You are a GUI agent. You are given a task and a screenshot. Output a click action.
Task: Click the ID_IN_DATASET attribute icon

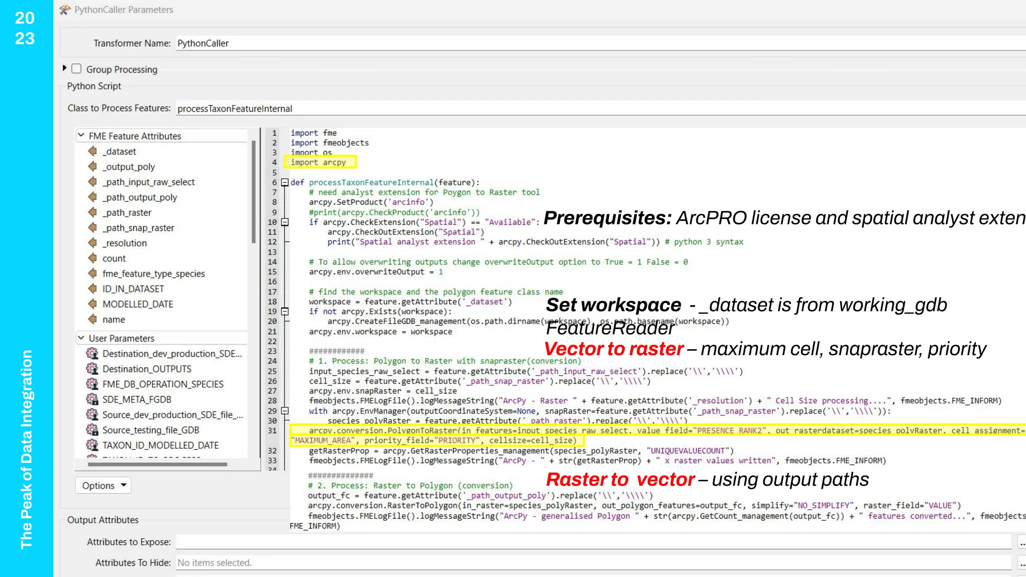click(x=93, y=288)
